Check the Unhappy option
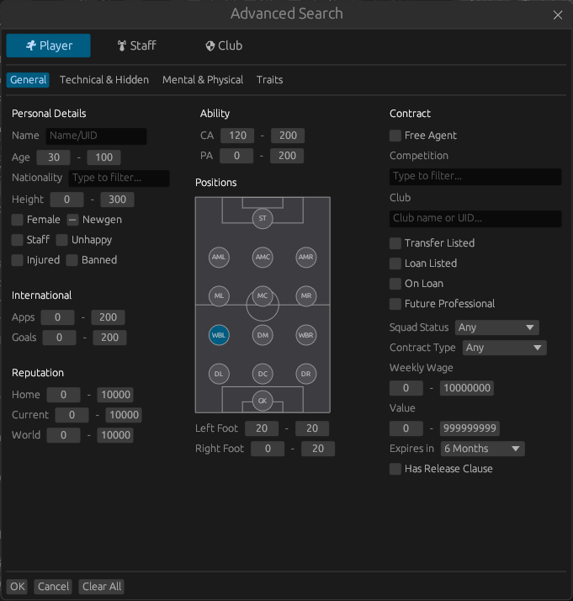The width and height of the screenshot is (573, 601). (61, 240)
